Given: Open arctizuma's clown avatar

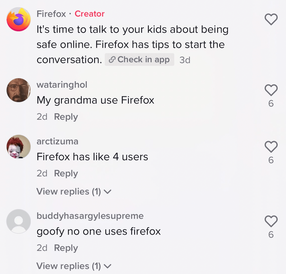Looking at the screenshot, I should [18, 147].
